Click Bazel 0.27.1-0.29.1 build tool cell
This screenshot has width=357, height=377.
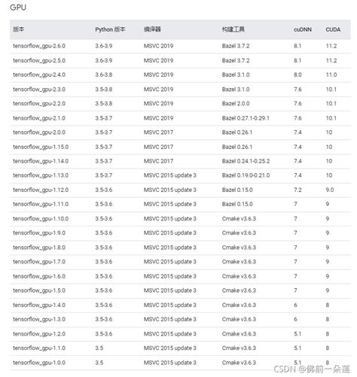[246, 118]
